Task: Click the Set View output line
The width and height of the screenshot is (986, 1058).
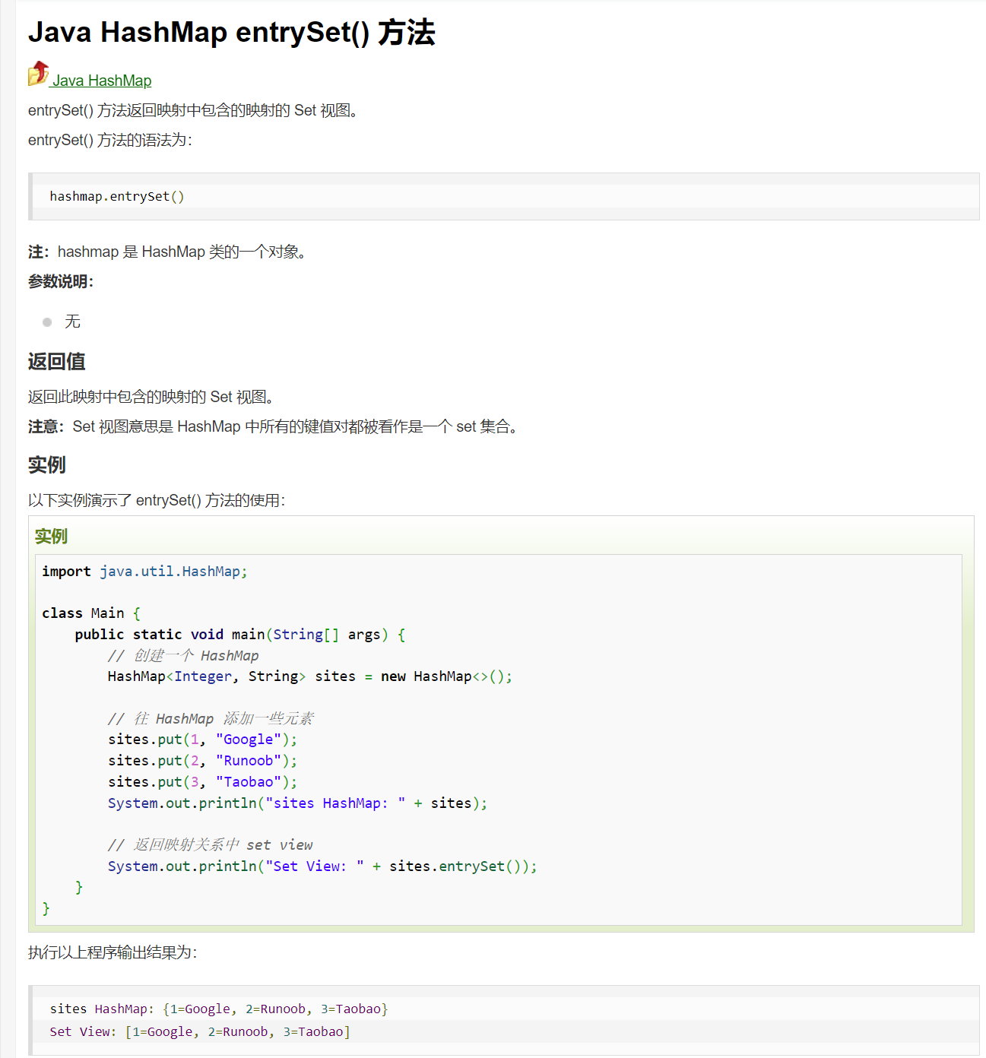Action: coord(199,1031)
